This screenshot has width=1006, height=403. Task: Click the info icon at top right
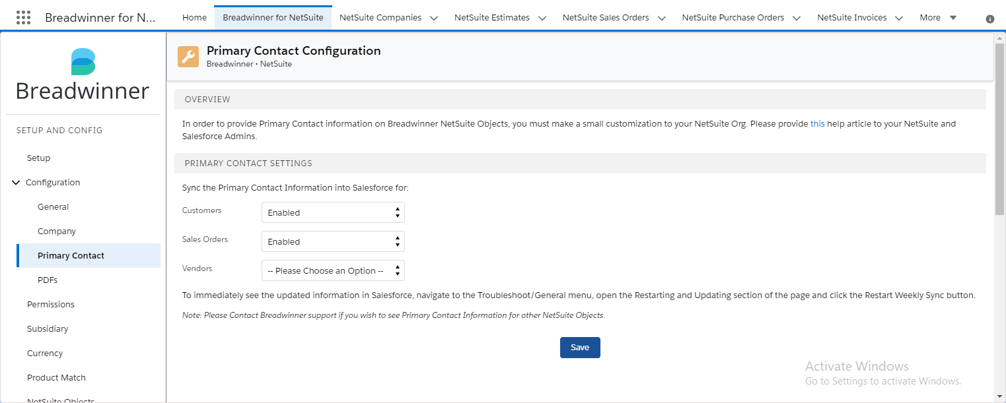(x=989, y=19)
